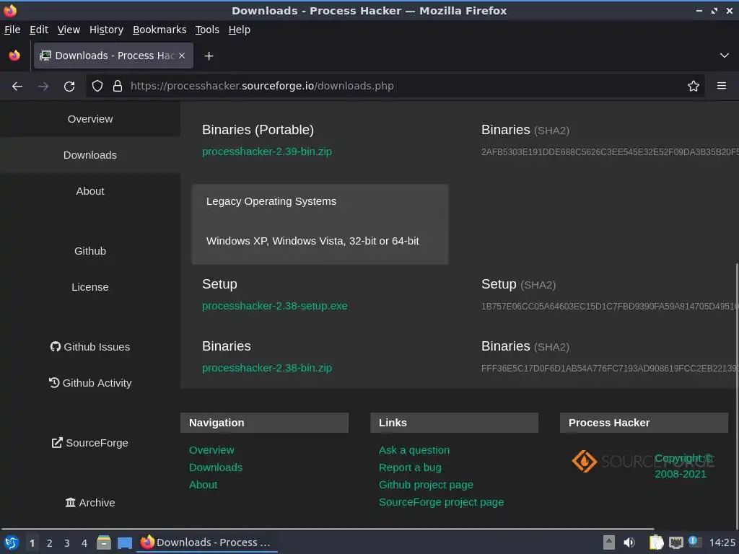Click footer Navigation Overview link
The width and height of the screenshot is (739, 554).
pyautogui.click(x=211, y=450)
